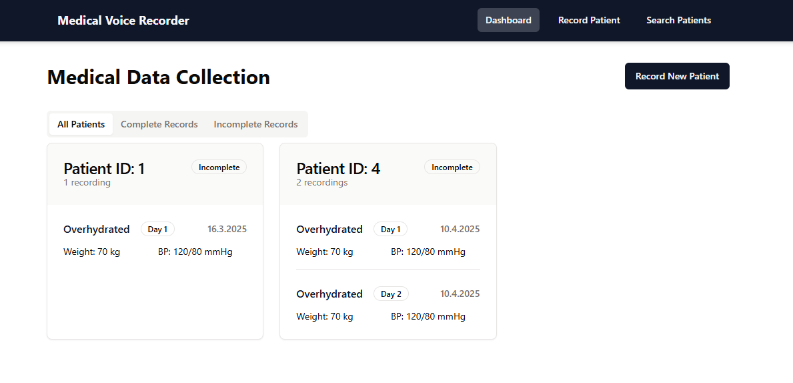This screenshot has height=383, width=793.
Task: Click Day 1 badge in Patient 1 card
Action: (x=157, y=230)
